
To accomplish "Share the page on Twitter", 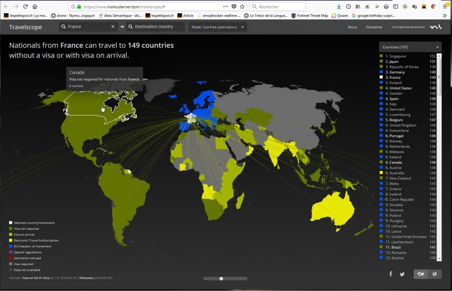I will pyautogui.click(x=402, y=274).
